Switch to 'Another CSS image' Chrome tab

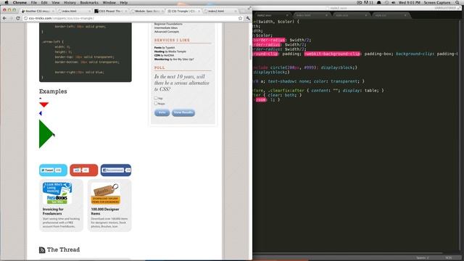pos(37,11)
